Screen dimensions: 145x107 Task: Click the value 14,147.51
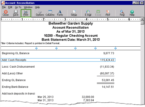tap(108, 87)
